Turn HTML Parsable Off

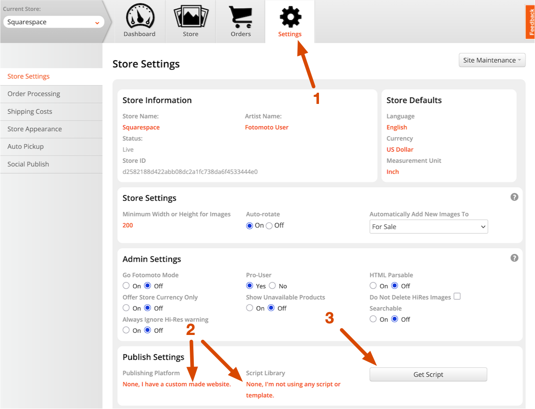[x=395, y=285]
